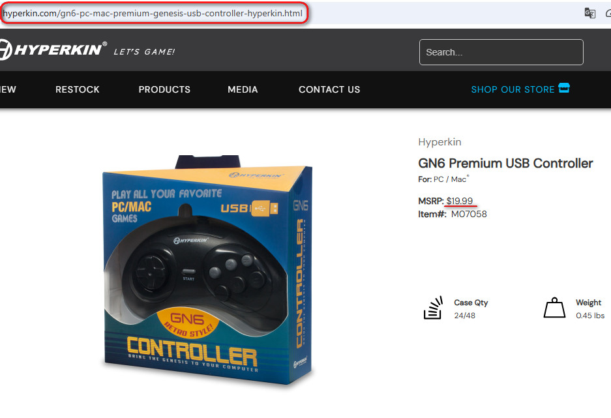Viewport: 611px width, 418px height.
Task: Click the Case Qty stacked boxes icon
Action: [x=434, y=308]
